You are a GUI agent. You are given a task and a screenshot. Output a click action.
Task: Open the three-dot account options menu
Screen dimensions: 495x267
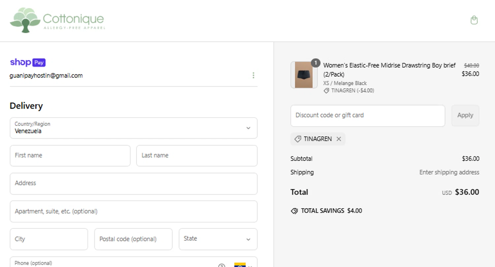coord(253,75)
